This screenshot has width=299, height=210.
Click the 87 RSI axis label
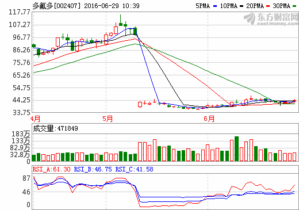point(26,178)
